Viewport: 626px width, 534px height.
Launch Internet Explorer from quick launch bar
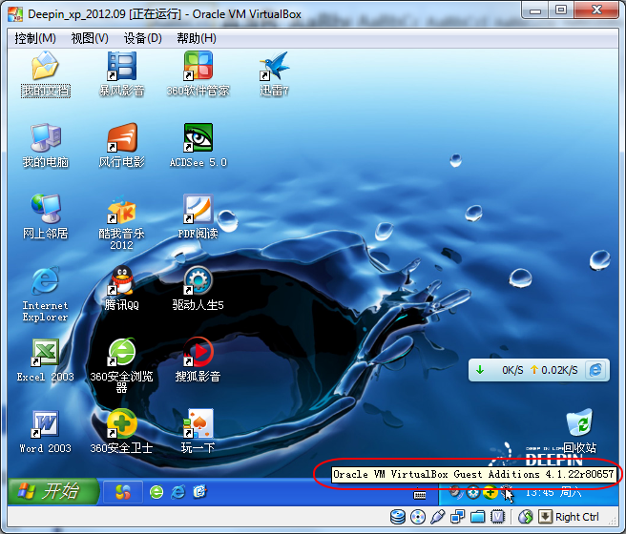point(177,492)
